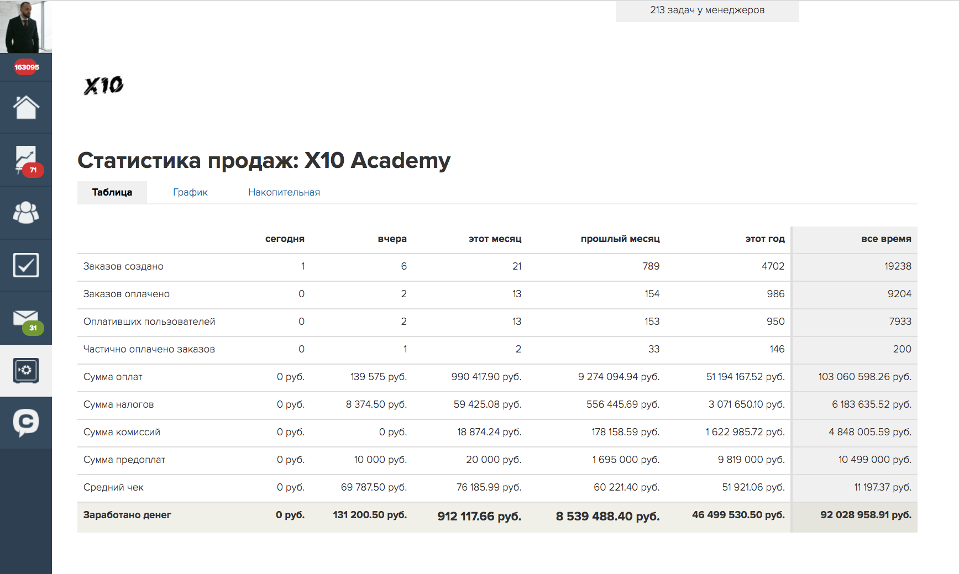Open the users group icon
The image size is (959, 574).
(x=26, y=213)
